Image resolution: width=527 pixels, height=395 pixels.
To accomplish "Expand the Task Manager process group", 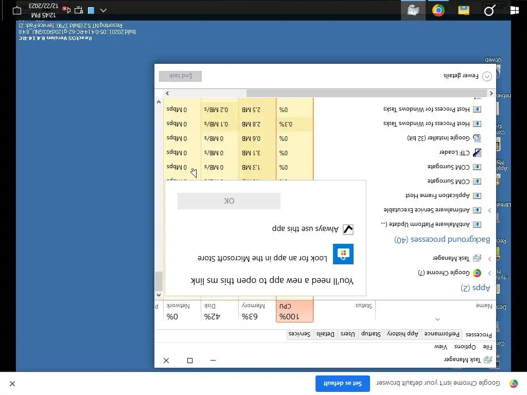I will [x=489, y=259].
